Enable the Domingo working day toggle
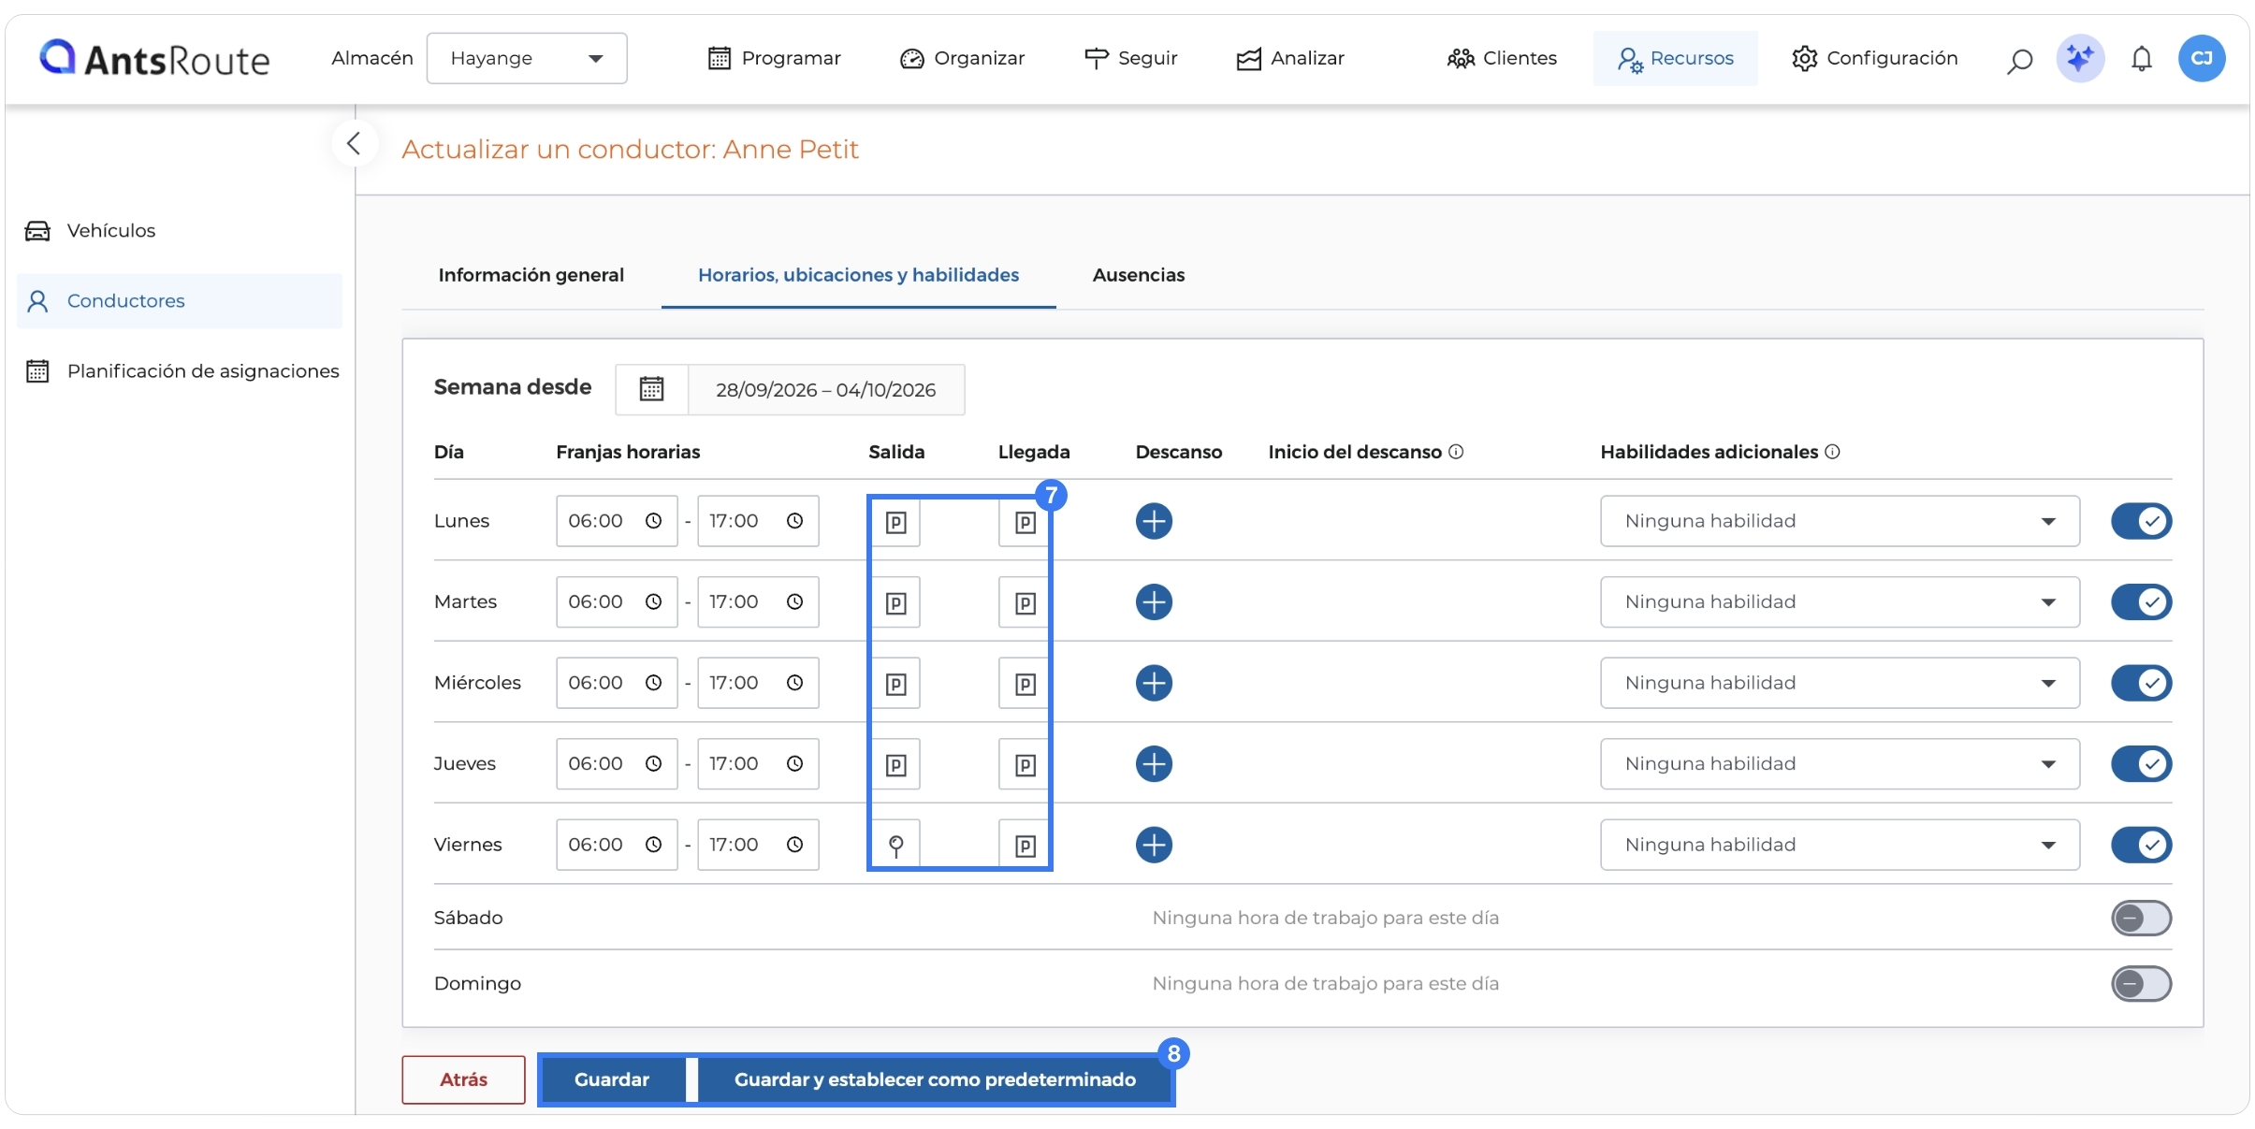Image resolution: width=2255 pixels, height=1129 pixels. (x=2141, y=983)
